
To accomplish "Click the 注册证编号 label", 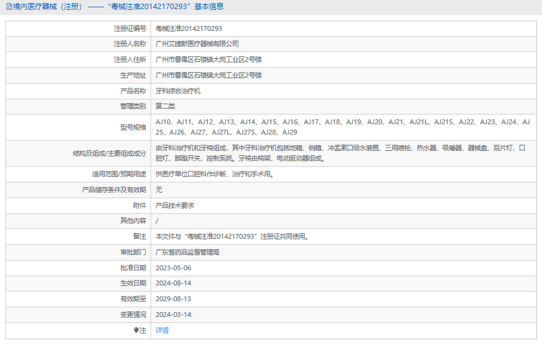I will (x=130, y=28).
